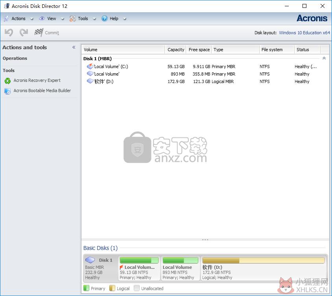Click the Basic Disks (1) heading
332x296 pixels.
pos(100,248)
